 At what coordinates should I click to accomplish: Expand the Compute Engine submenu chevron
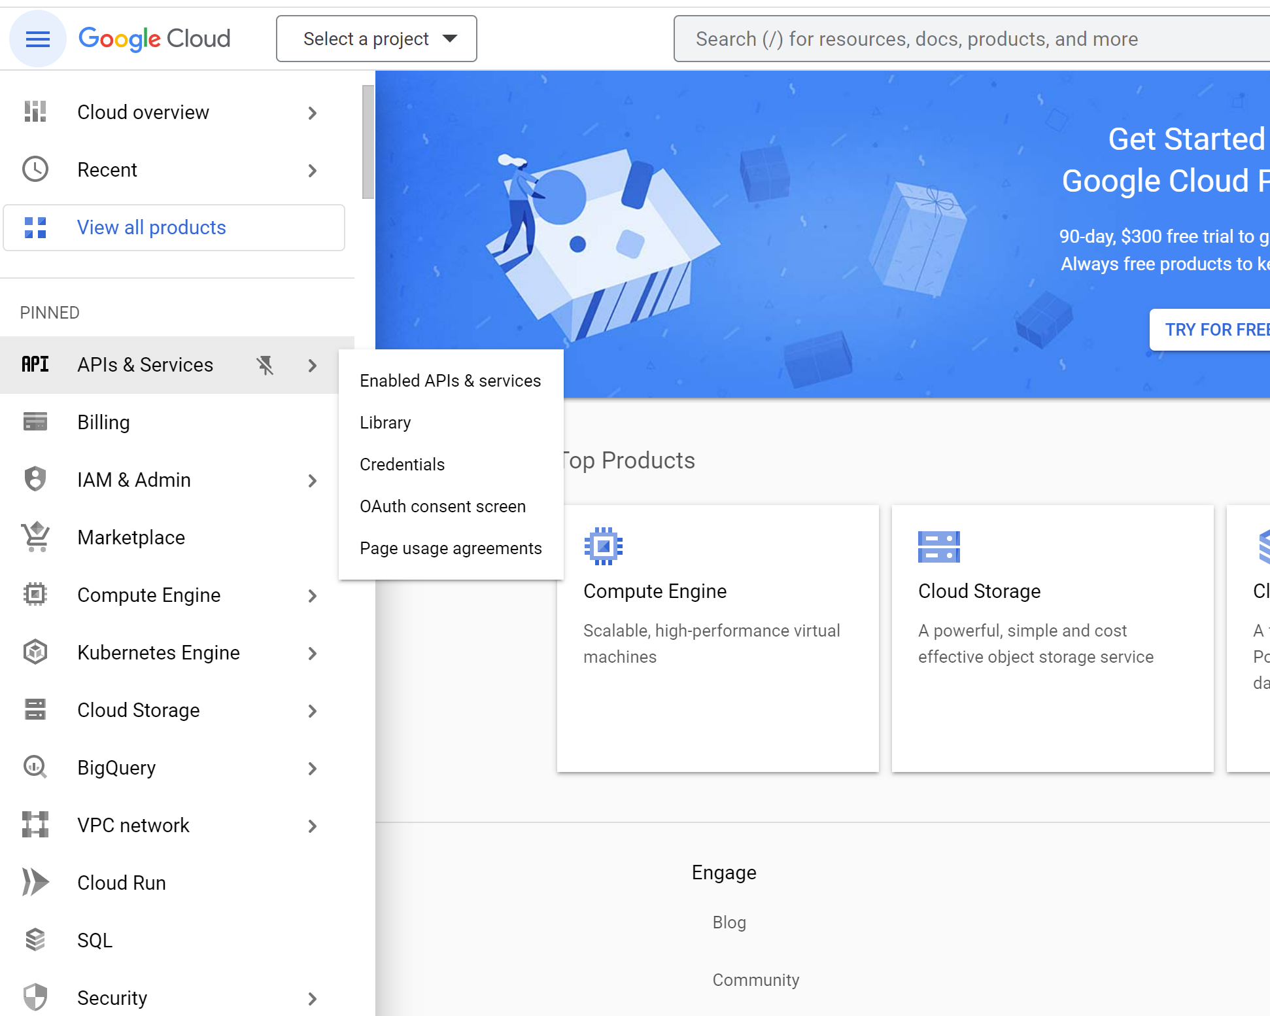pos(313,596)
